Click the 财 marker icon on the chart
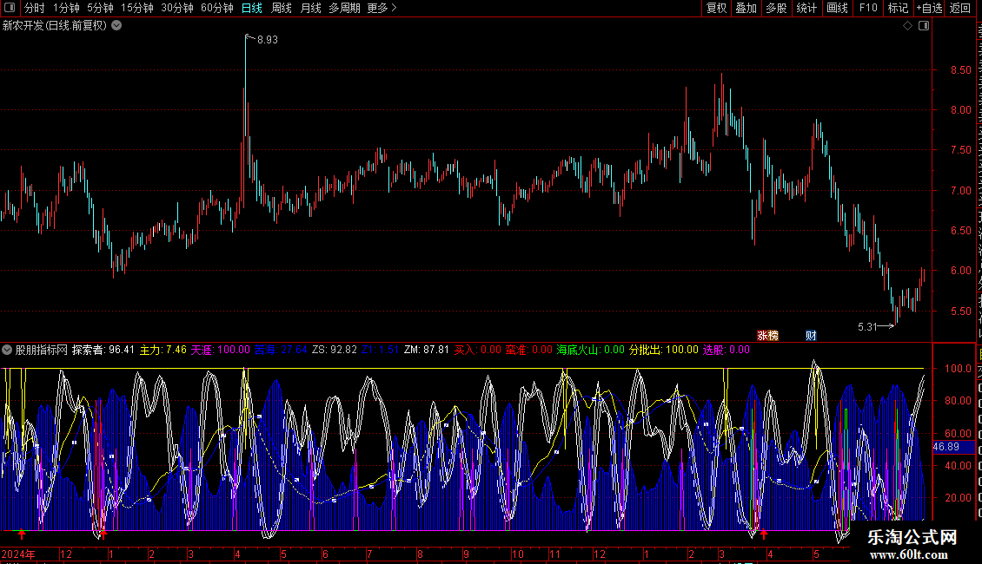The image size is (982, 564). (811, 336)
